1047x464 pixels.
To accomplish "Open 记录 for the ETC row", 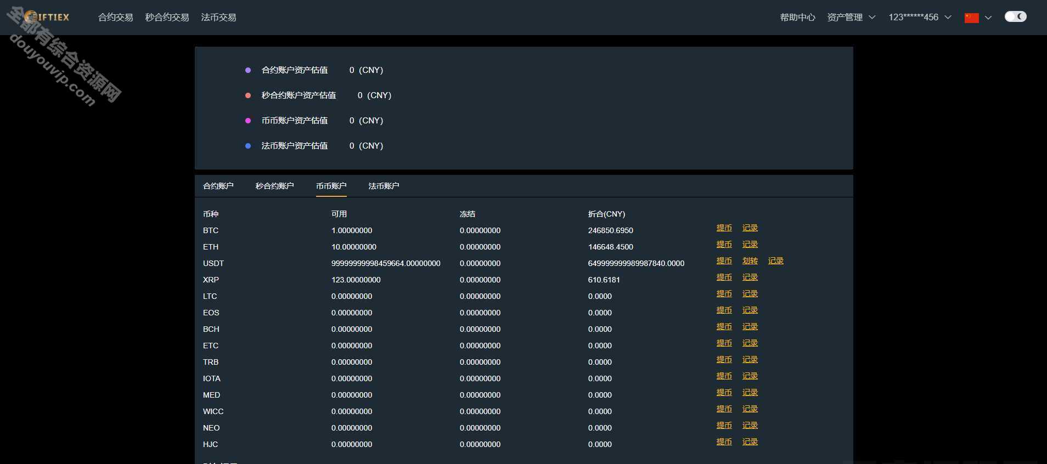I will click(750, 343).
